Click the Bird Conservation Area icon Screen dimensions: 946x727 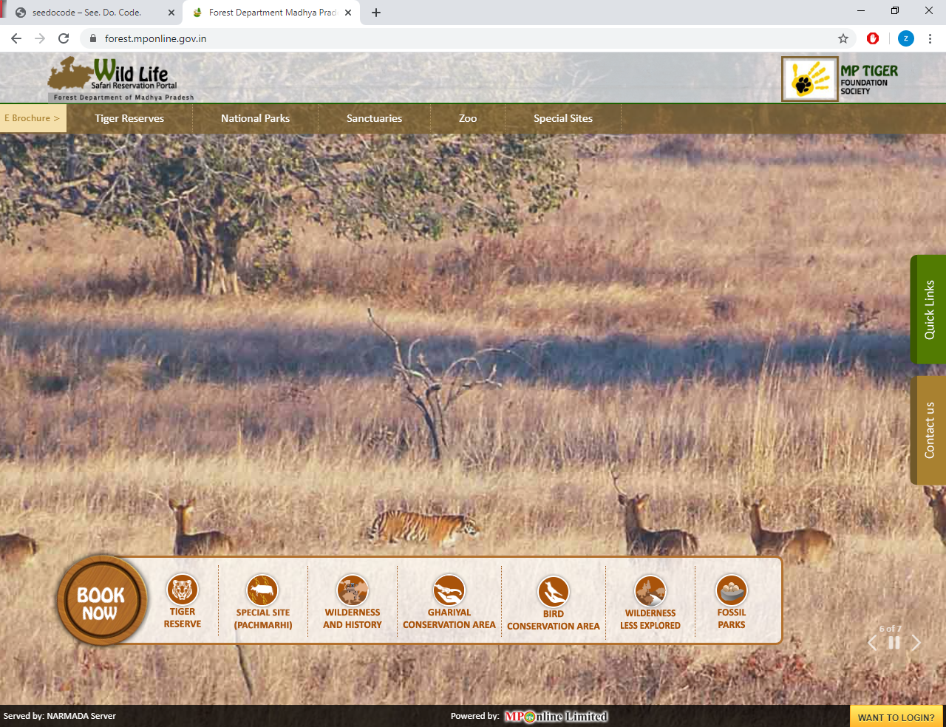pyautogui.click(x=554, y=592)
